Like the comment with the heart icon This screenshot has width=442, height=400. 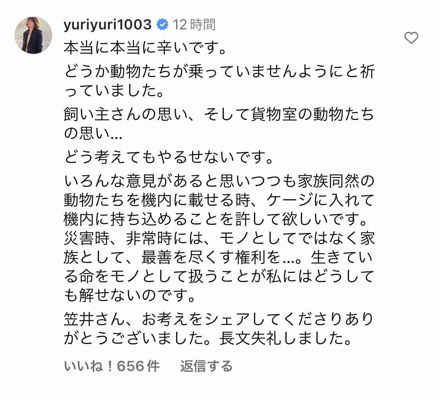pyautogui.click(x=411, y=38)
